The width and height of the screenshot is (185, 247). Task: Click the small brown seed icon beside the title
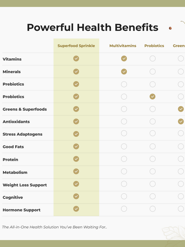point(170,28)
